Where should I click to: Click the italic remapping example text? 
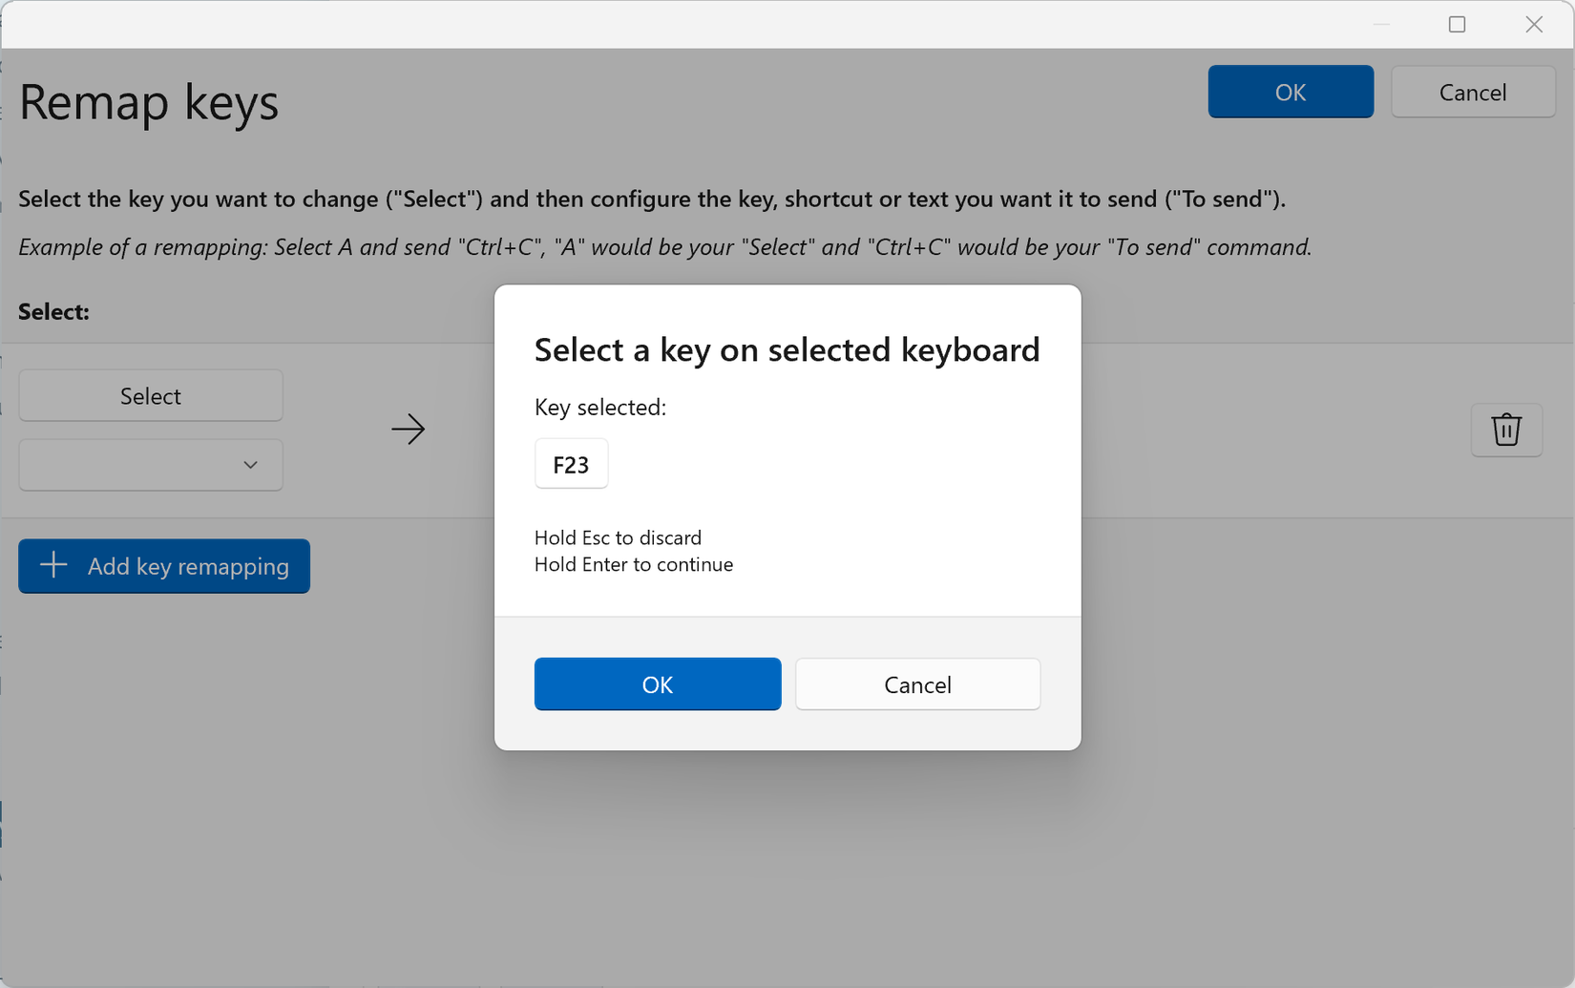tap(664, 247)
